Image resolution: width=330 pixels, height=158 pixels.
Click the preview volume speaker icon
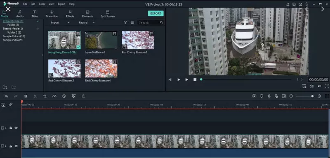[319, 86]
